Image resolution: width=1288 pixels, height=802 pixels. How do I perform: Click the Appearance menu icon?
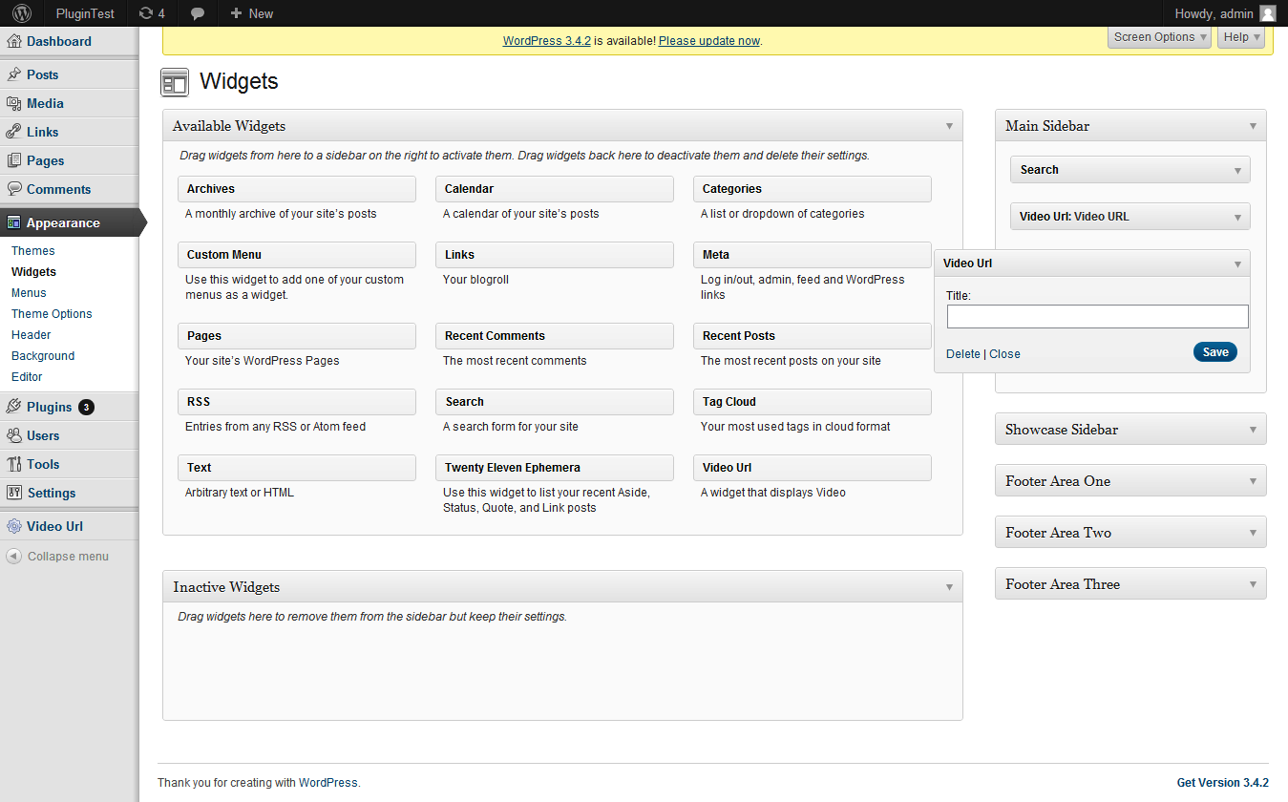pos(14,222)
